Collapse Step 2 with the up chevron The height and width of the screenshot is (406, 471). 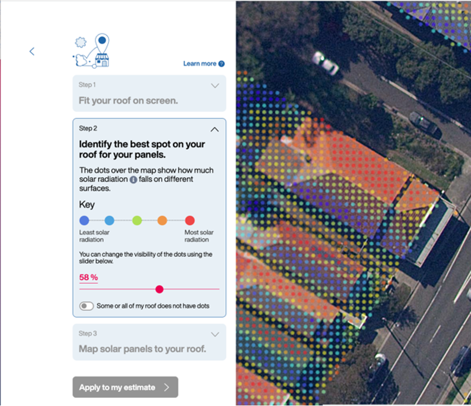214,130
